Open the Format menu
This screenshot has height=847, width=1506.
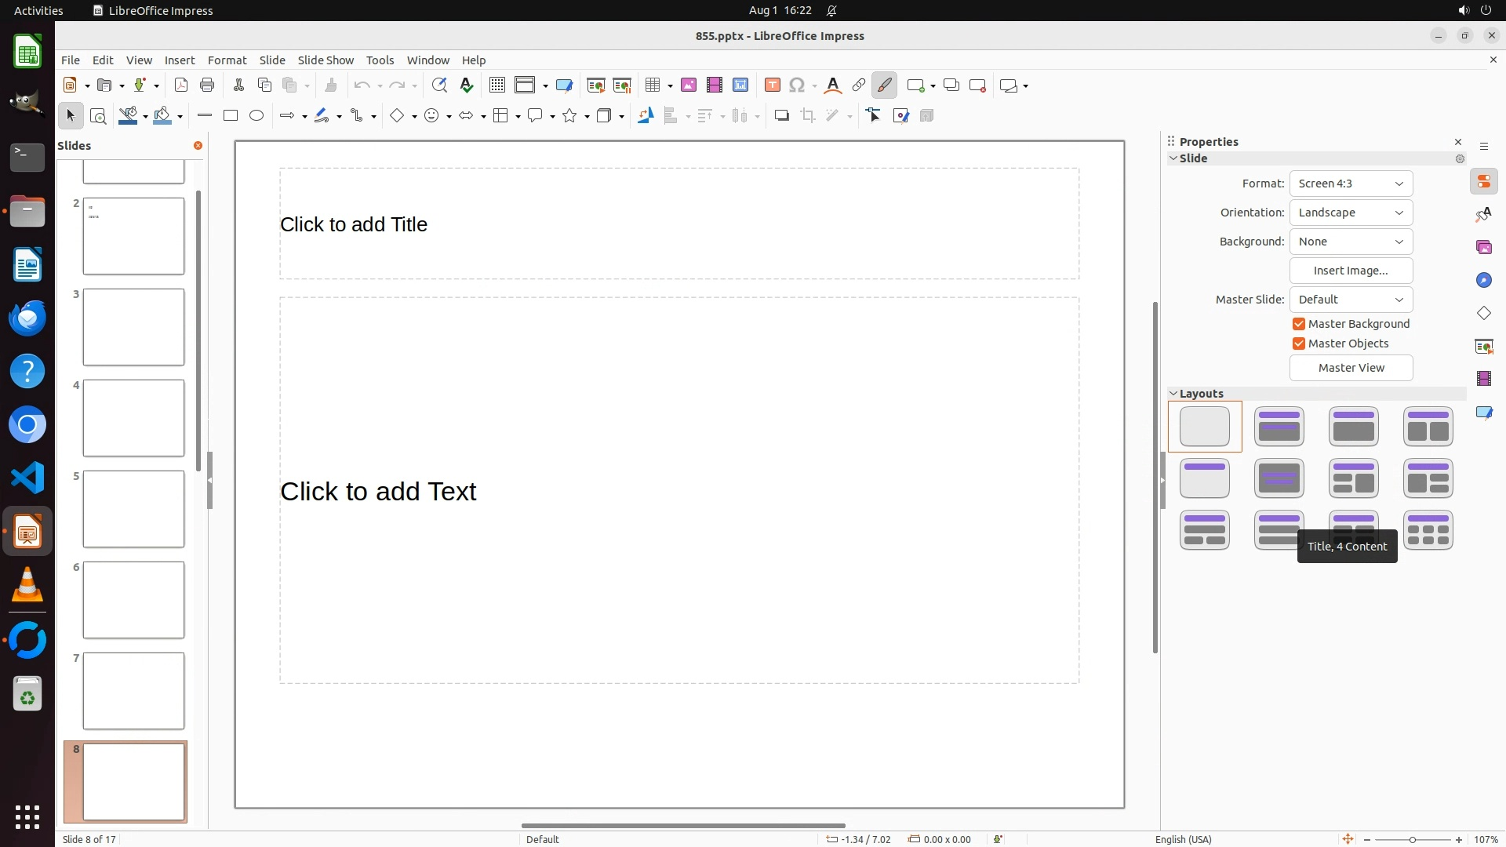coord(227,60)
